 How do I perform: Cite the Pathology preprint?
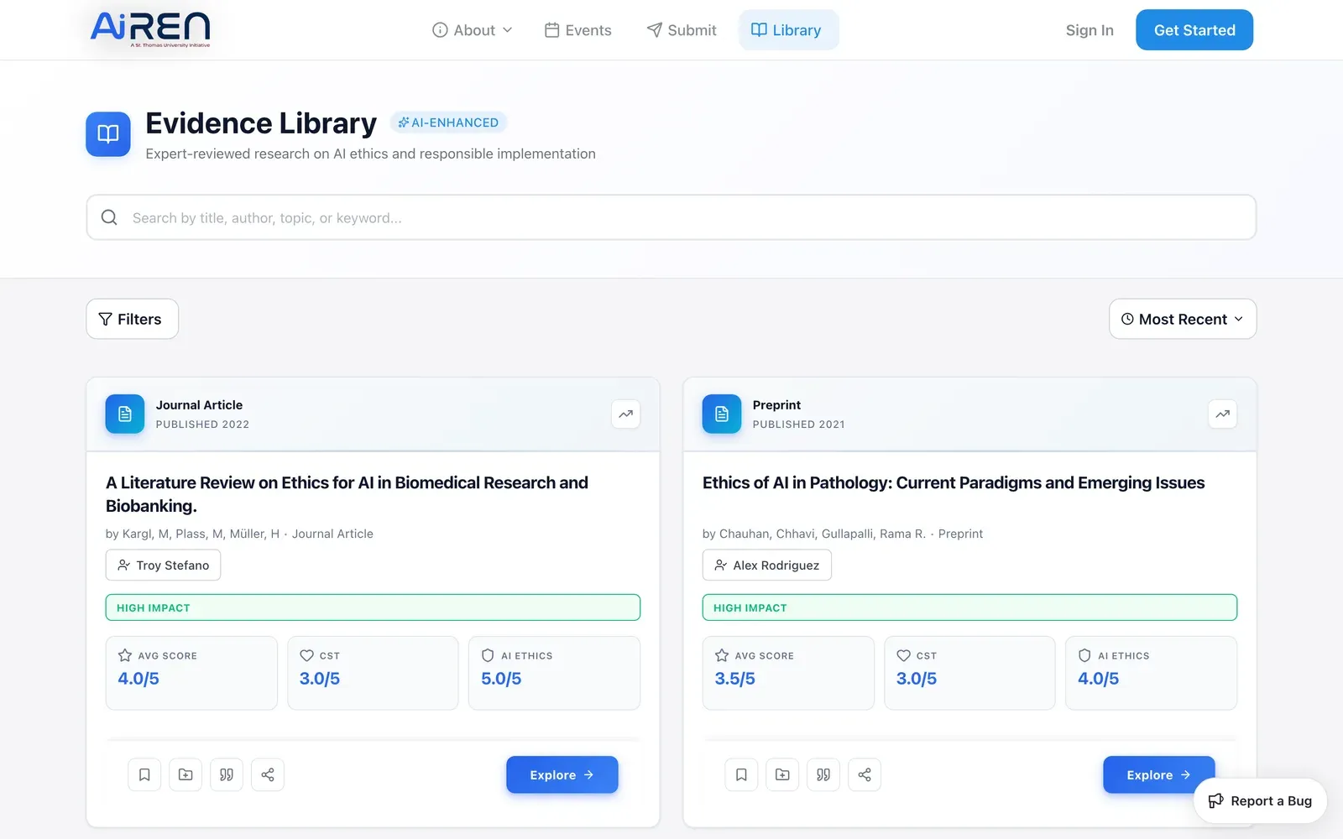(x=823, y=774)
